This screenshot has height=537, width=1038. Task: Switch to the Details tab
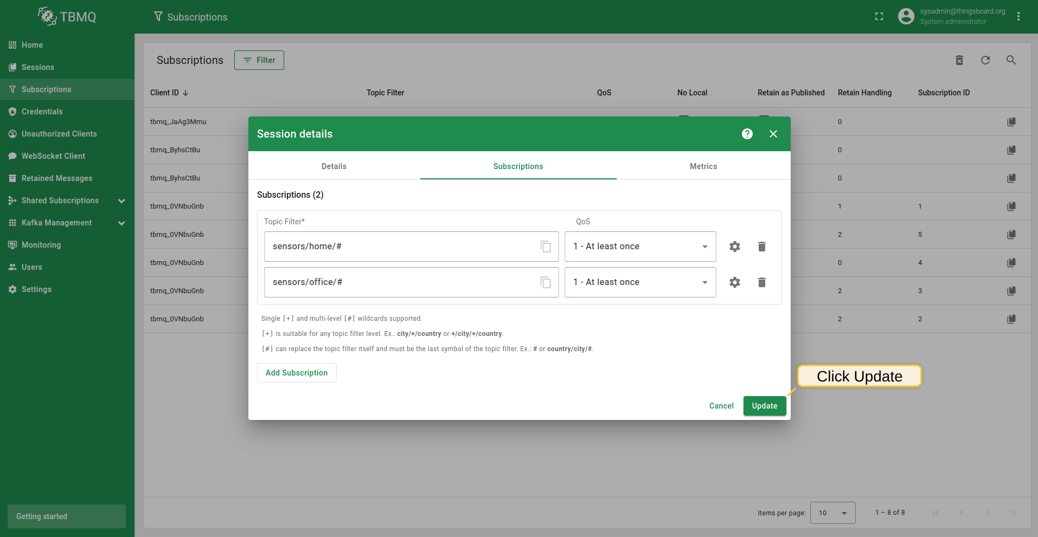point(334,166)
